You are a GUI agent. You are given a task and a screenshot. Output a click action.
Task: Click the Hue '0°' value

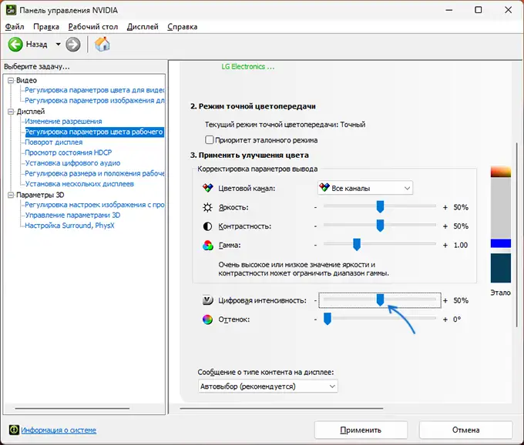pyautogui.click(x=457, y=320)
